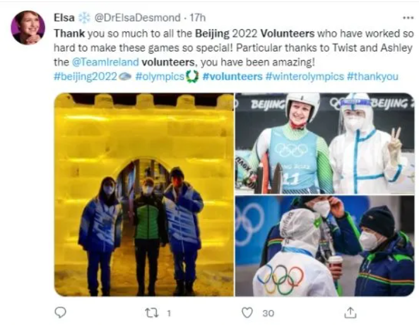Open the #winterolympics hashtag

[x=305, y=76]
